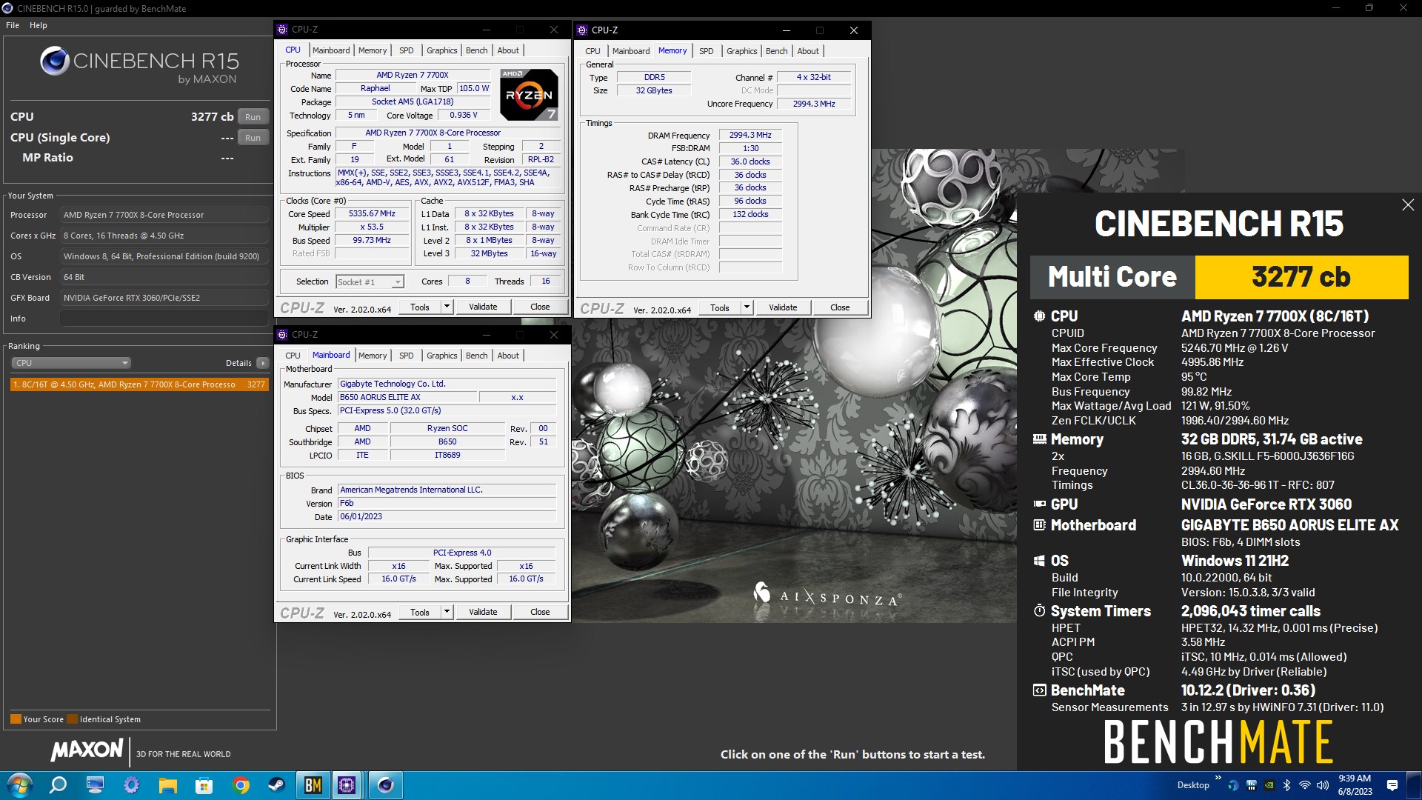Viewport: 1422px width, 800px height.
Task: Open Wi-Fi network tray icon
Action: 1305,785
